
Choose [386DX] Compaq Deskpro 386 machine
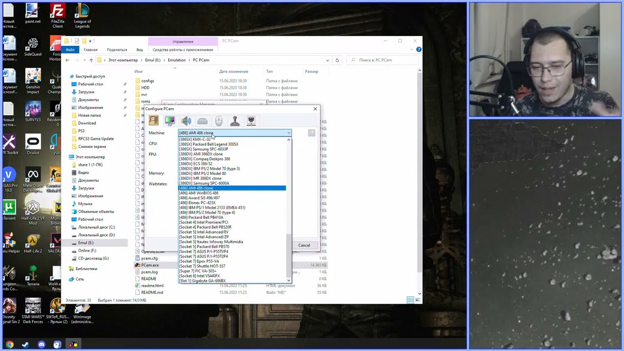pos(205,159)
